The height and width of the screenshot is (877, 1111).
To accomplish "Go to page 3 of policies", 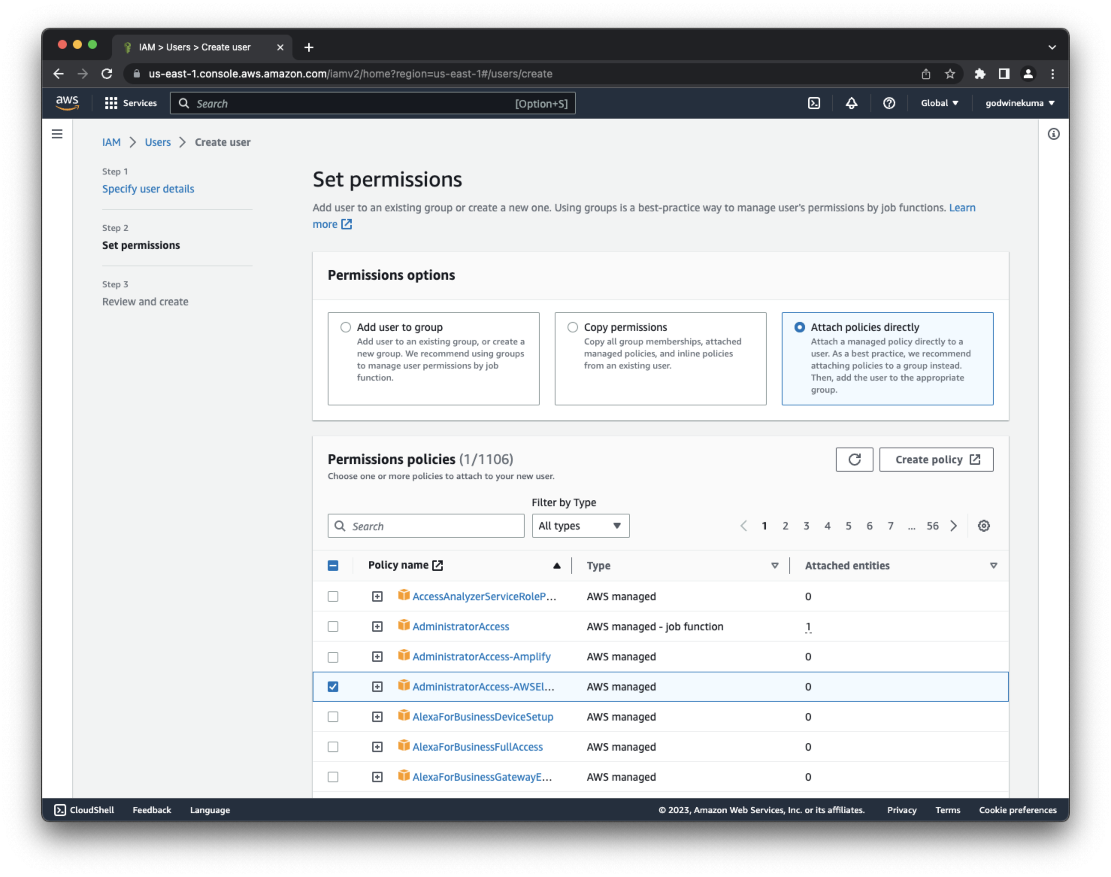I will click(806, 526).
